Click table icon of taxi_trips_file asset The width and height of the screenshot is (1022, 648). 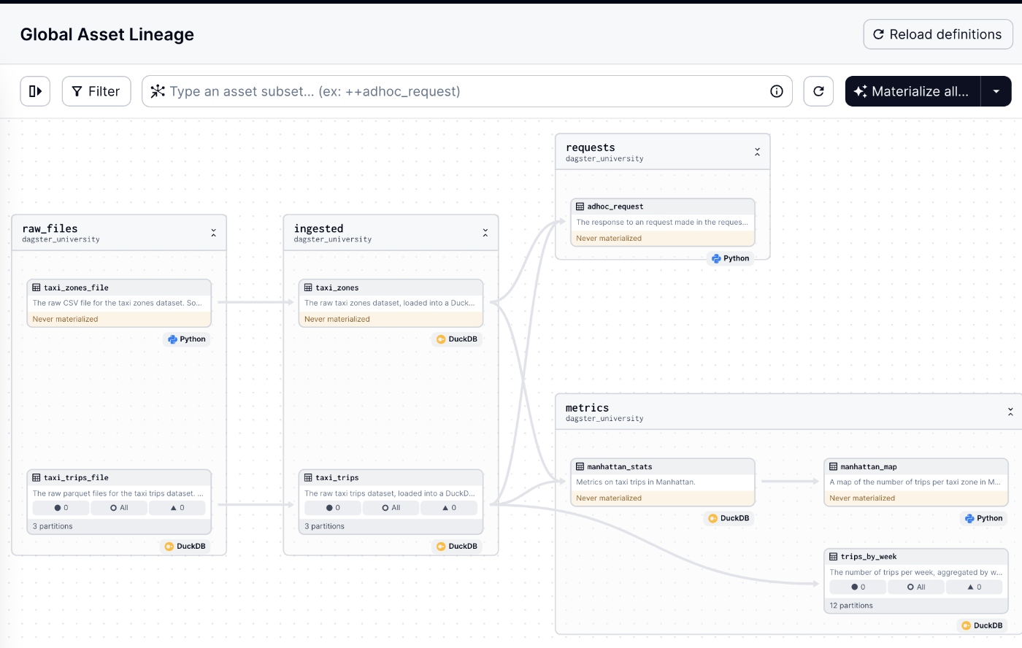(36, 478)
